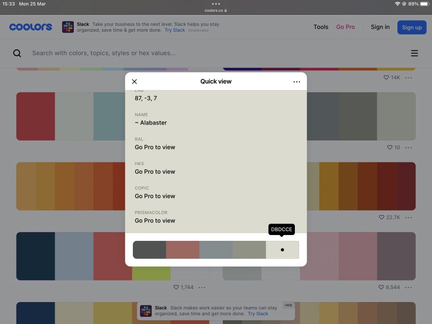Screen dimensions: 432x324
Task: Click Sign in
Action: (380, 27)
